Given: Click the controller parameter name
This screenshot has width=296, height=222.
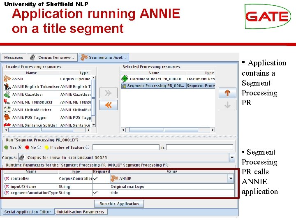Looking at the screenshot, I should click(x=20, y=178).
